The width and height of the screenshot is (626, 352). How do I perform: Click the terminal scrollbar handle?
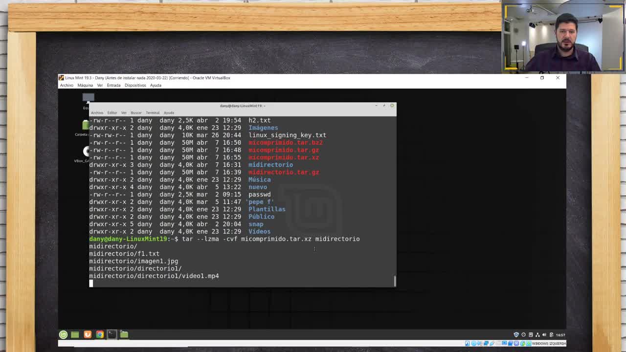[x=394, y=281]
